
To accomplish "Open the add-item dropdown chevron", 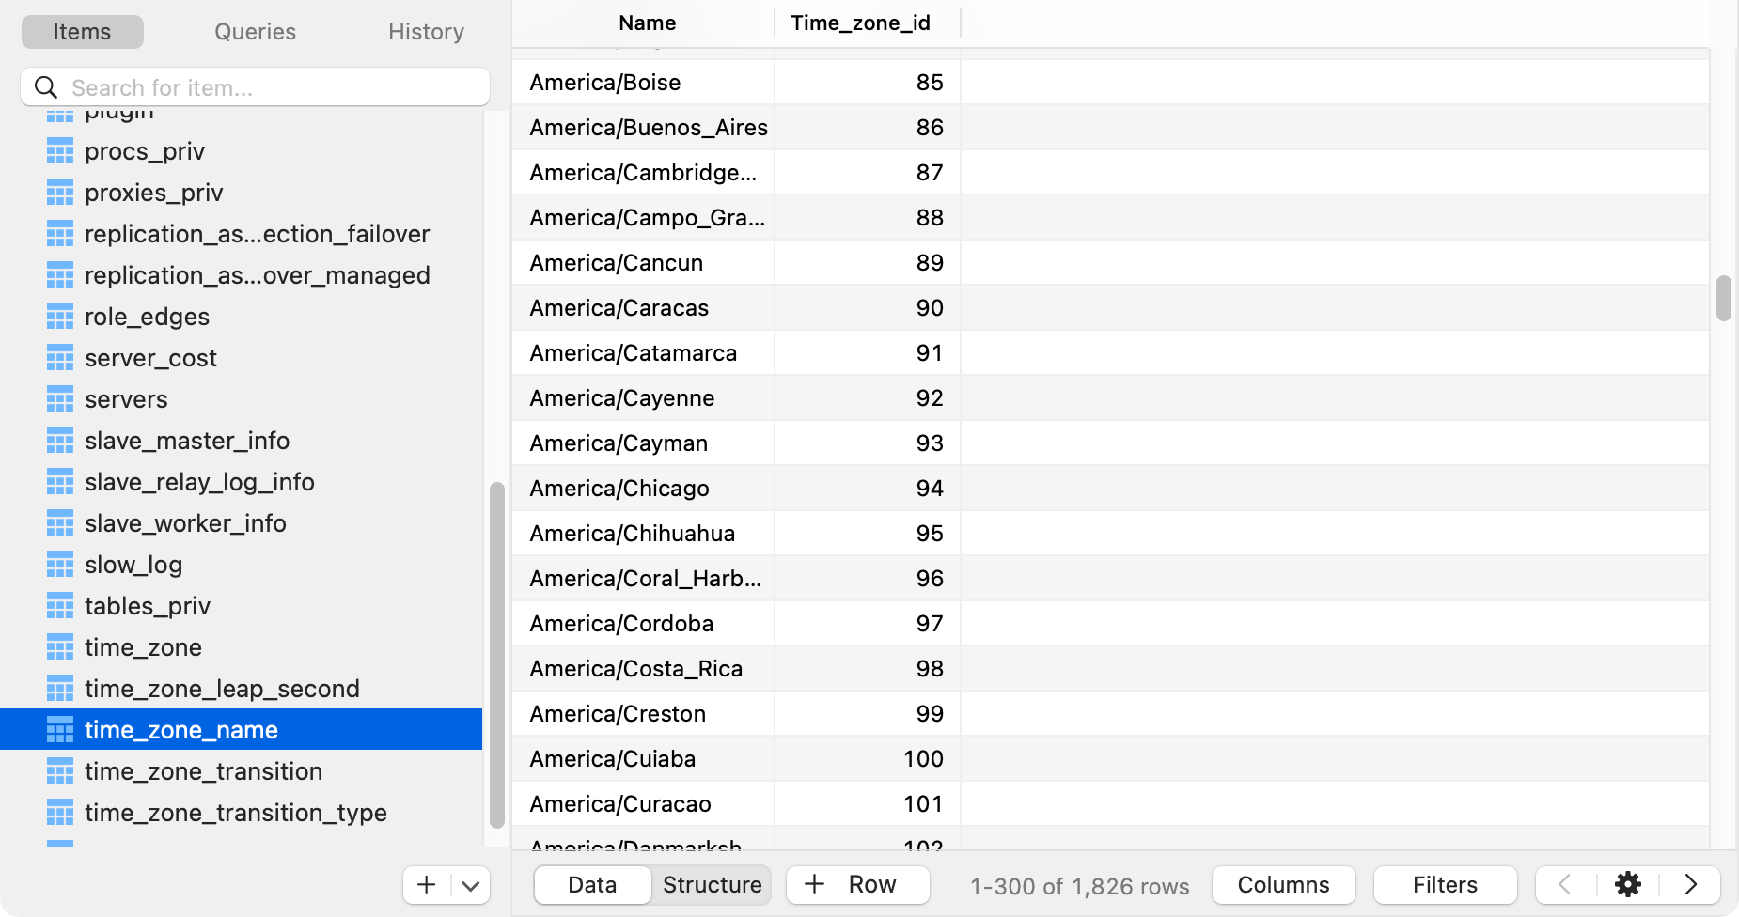I will click(x=471, y=885).
